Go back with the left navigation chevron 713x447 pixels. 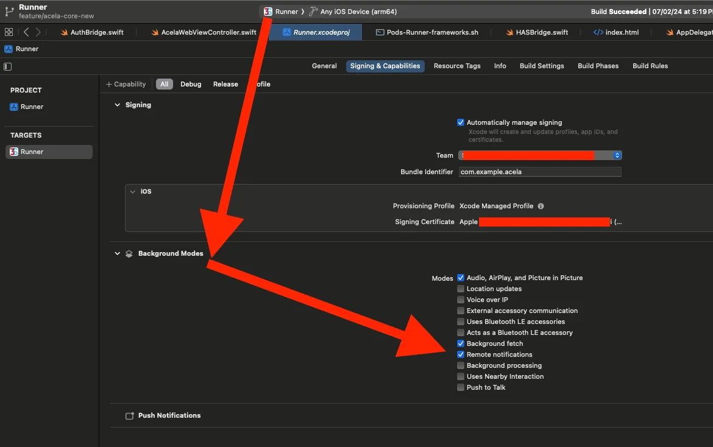tap(26, 32)
